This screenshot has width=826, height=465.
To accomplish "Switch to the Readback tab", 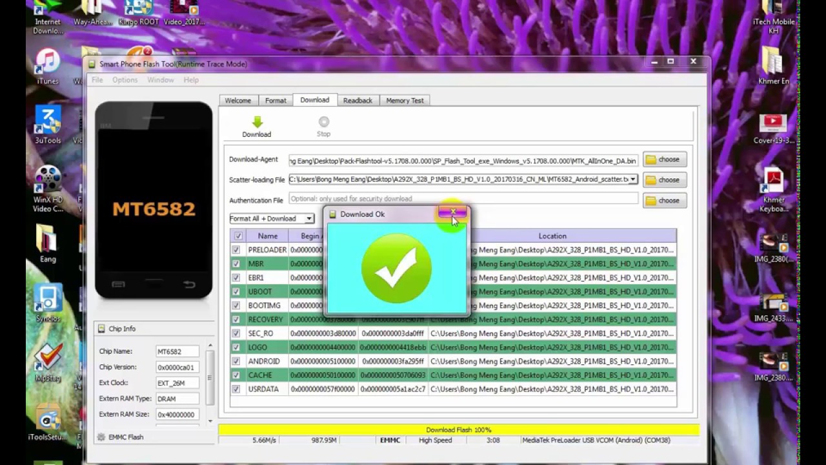I will [x=358, y=101].
